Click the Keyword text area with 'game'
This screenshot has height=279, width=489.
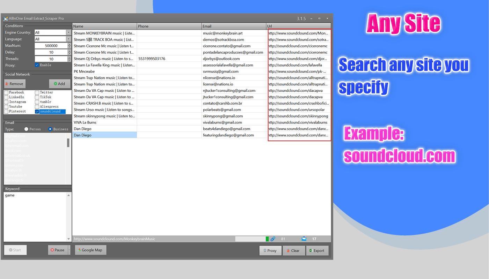click(x=35, y=217)
